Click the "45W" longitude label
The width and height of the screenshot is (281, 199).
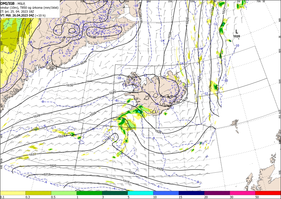tap(1, 71)
